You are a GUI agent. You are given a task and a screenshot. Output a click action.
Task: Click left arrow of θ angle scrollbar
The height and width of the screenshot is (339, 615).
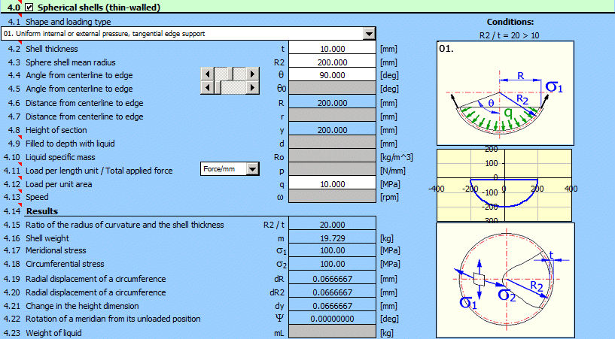tap(208, 74)
